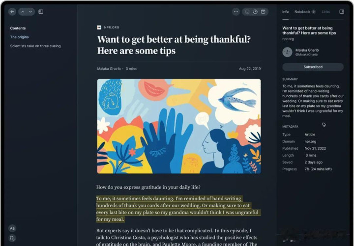Jump to next document with down chevron
Screen dimensions: 354x246
tap(30, 12)
